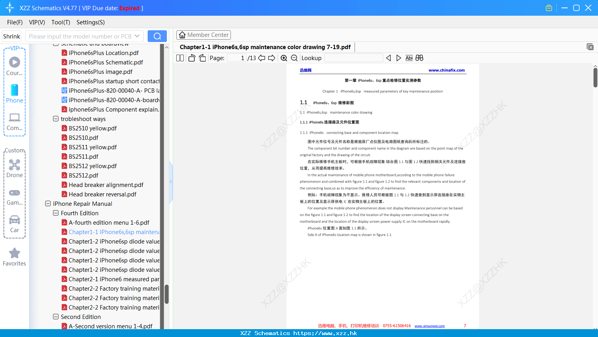Find next lookup match
Image resolution: width=598 pixels, height=337 pixels.
coord(399,58)
